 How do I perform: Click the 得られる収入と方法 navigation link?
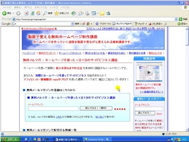click(95, 53)
